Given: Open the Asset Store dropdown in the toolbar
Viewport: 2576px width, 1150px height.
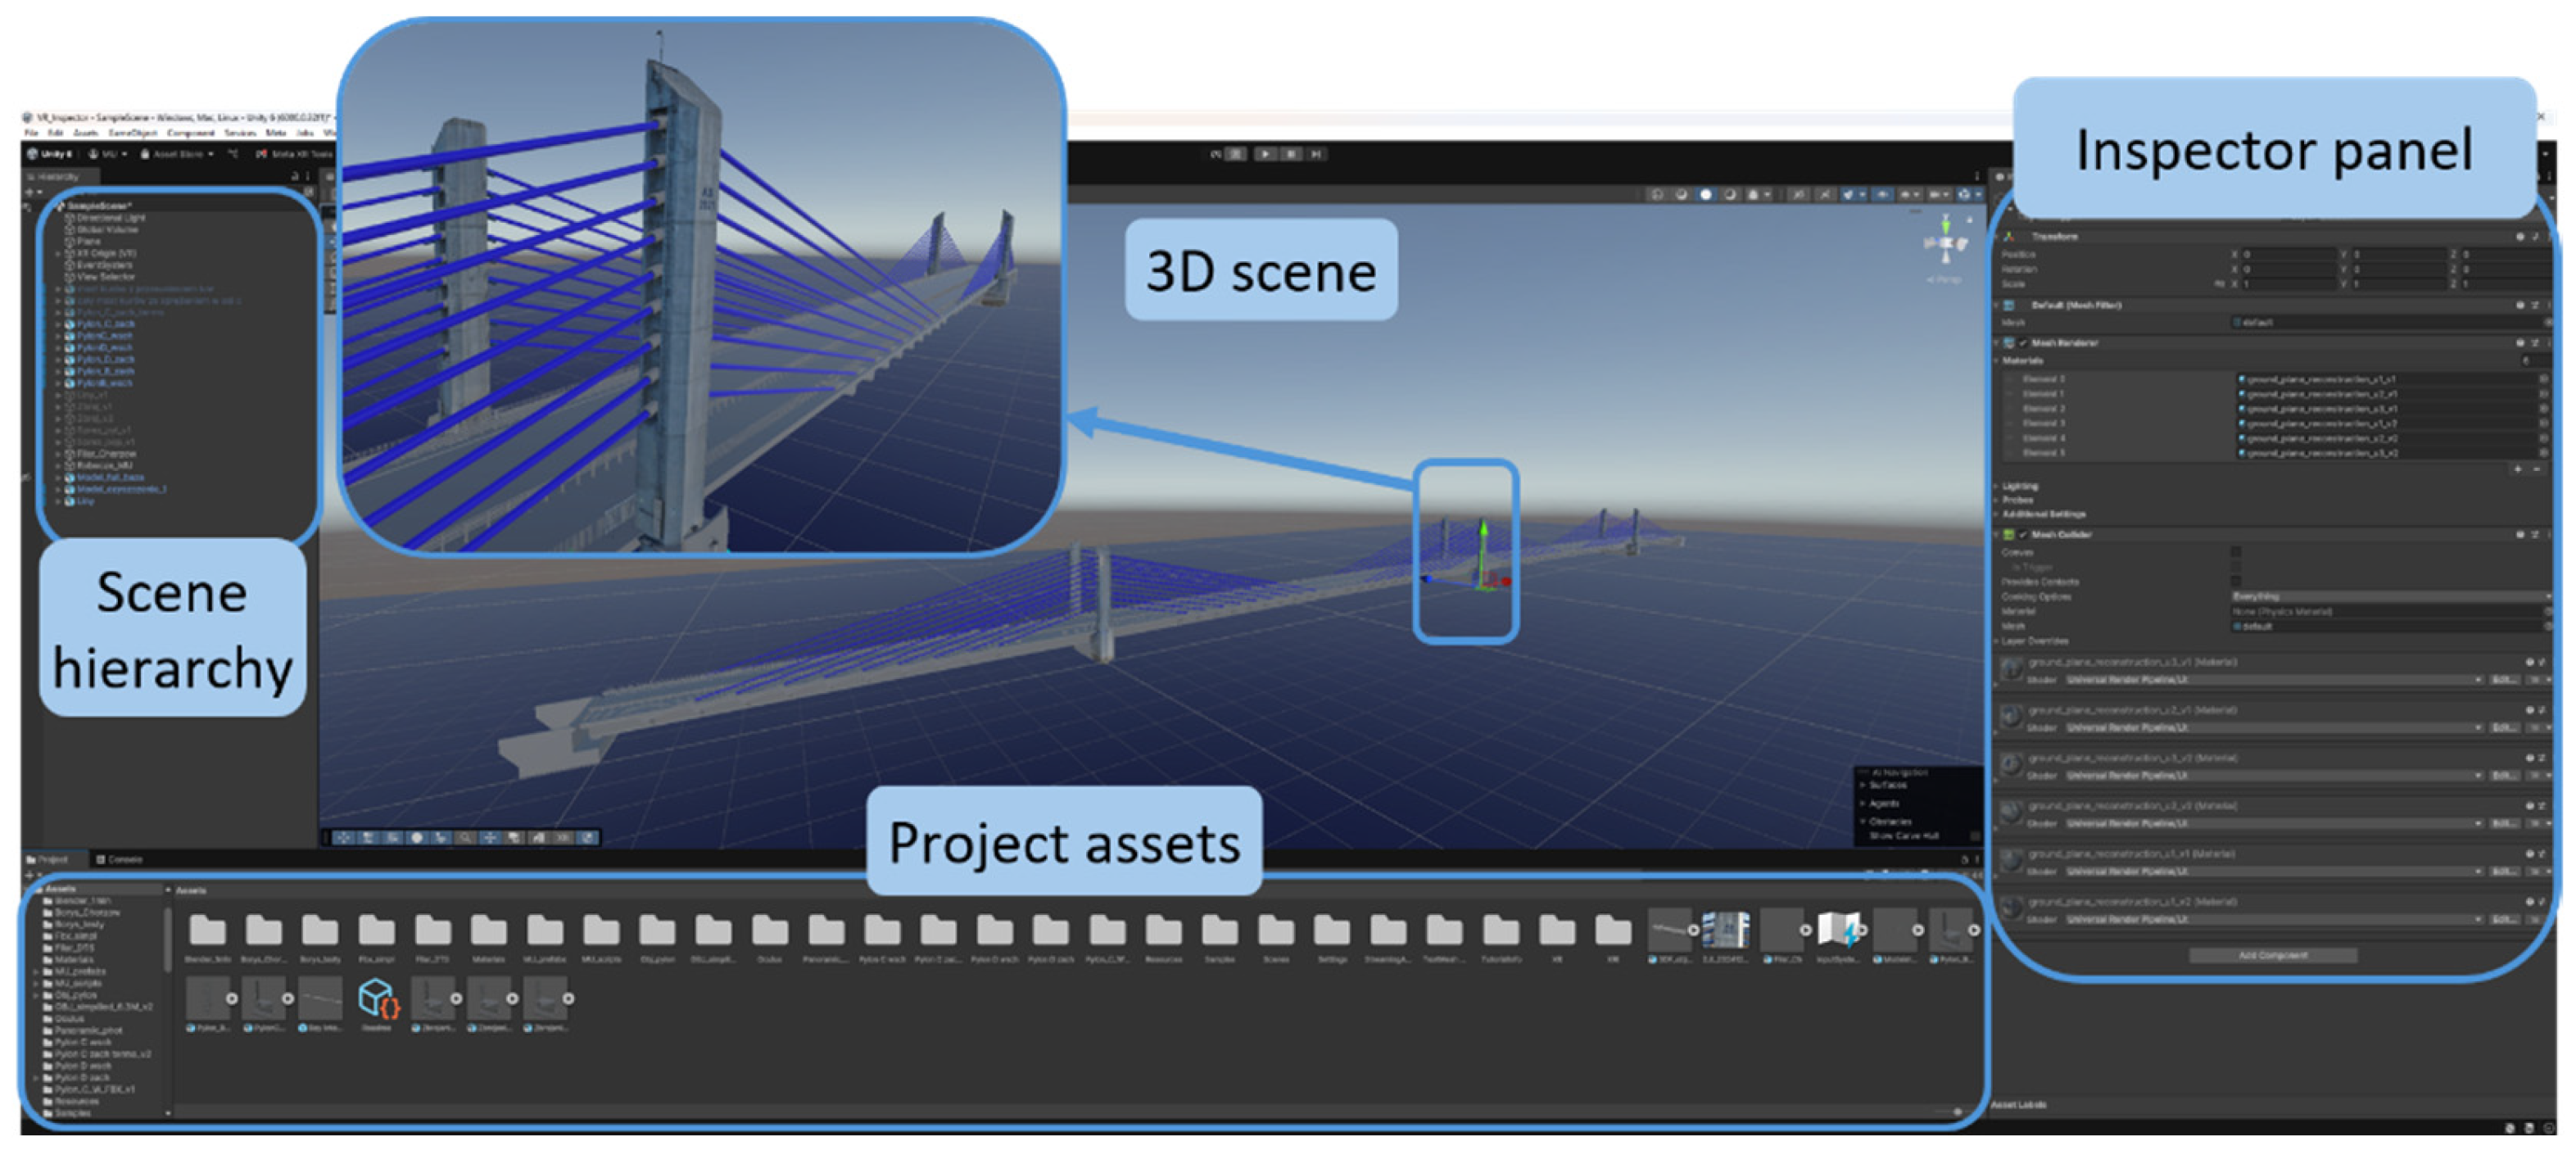Looking at the screenshot, I should click(177, 154).
